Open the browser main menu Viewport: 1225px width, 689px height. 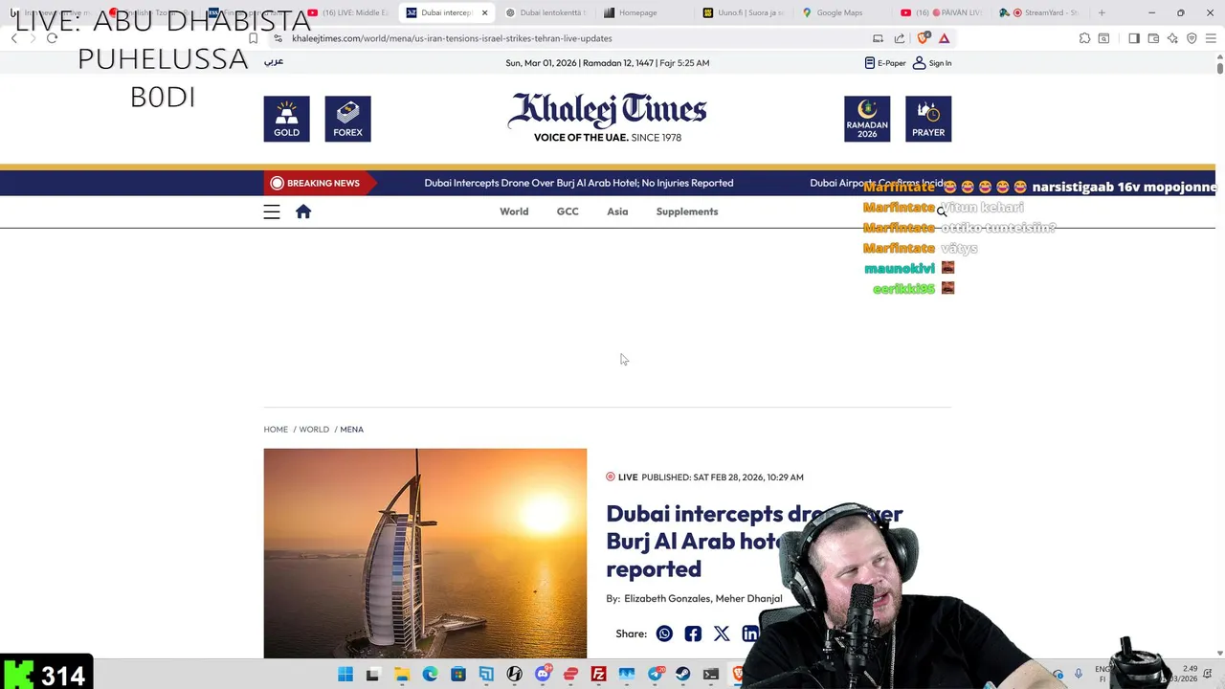1211,38
